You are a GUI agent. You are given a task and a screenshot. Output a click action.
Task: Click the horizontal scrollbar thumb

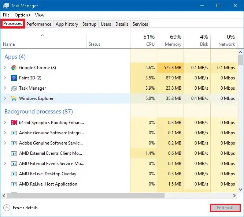(x=86, y=195)
